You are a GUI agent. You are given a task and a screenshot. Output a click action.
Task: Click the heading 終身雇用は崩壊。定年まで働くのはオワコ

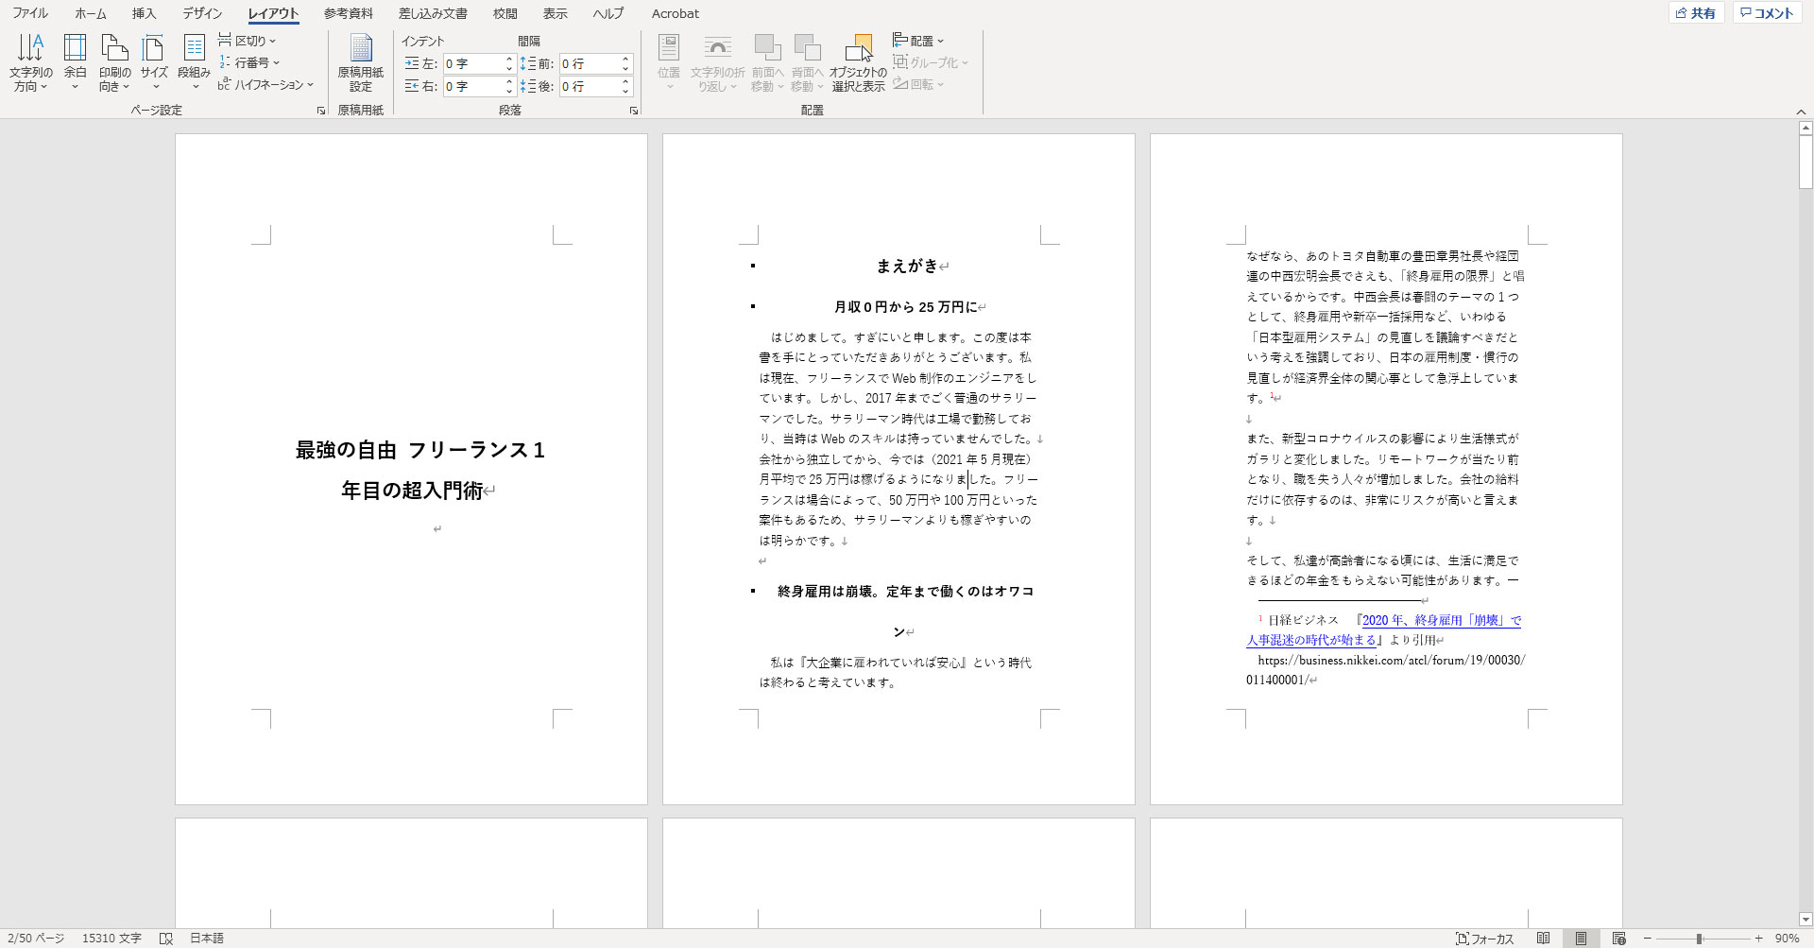pos(905,592)
